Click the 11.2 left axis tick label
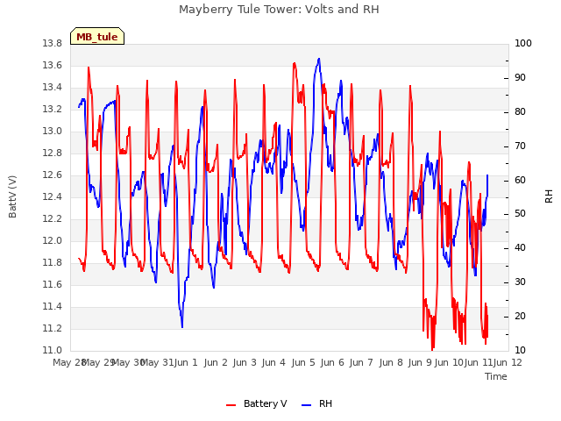The image size is (561, 421). (53, 328)
